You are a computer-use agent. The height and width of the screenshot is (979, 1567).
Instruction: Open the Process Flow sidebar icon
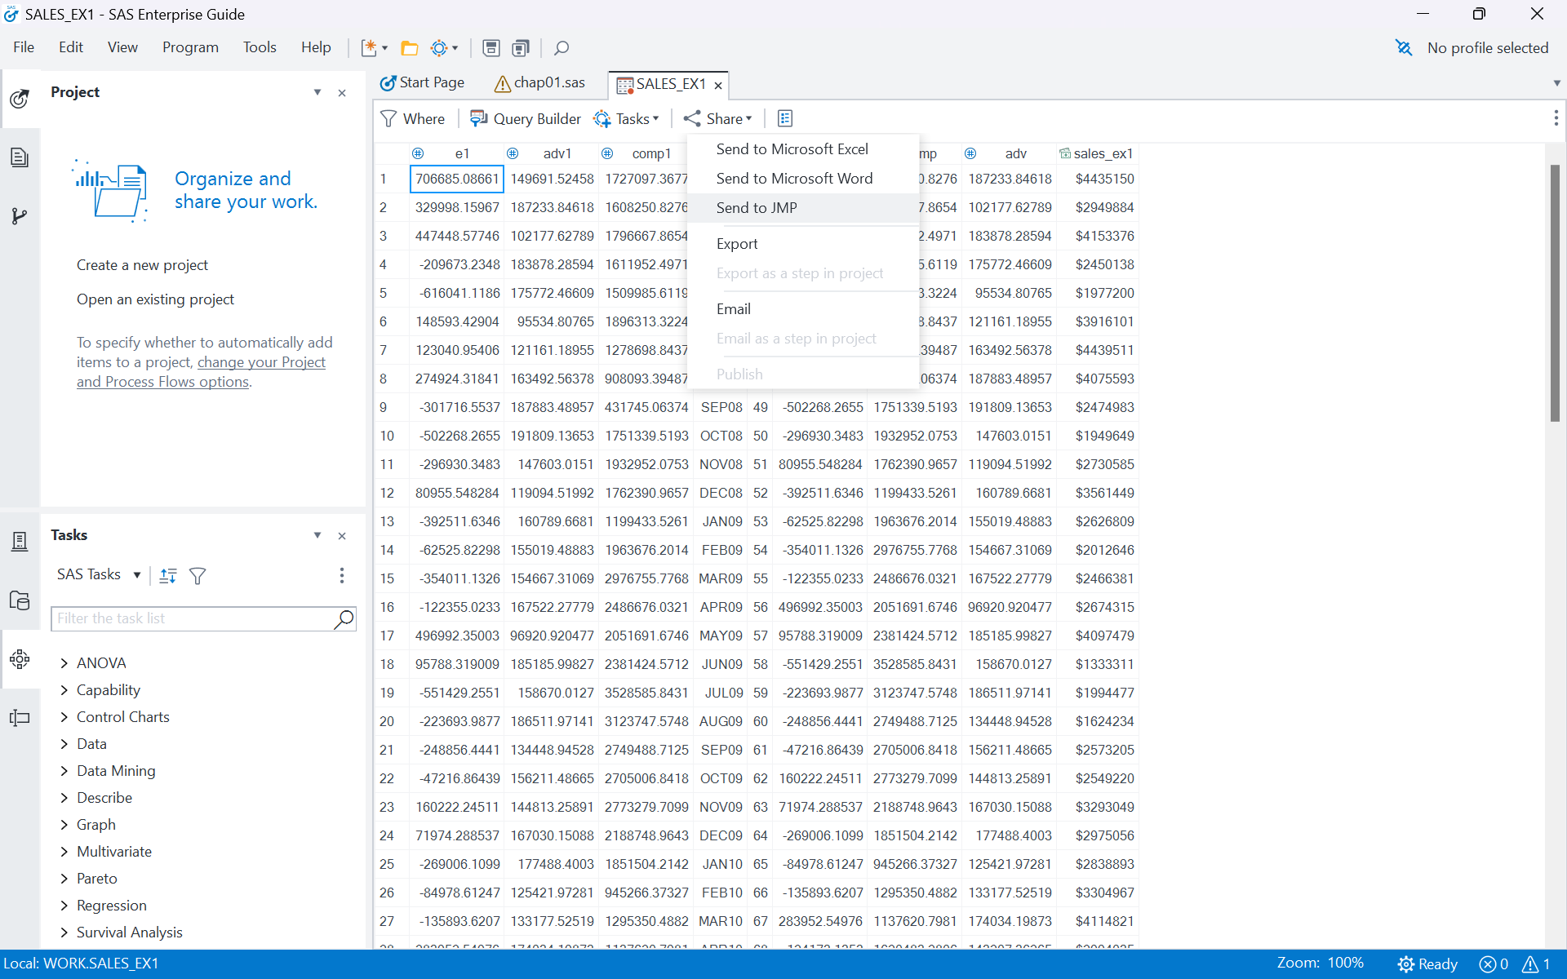(x=20, y=215)
